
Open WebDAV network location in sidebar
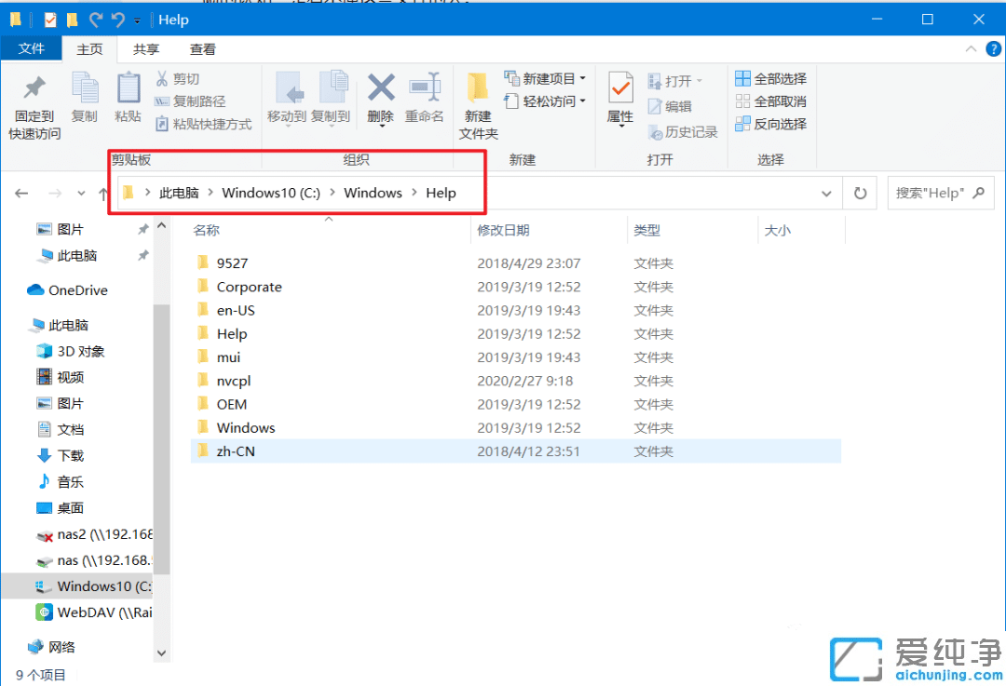click(x=94, y=612)
